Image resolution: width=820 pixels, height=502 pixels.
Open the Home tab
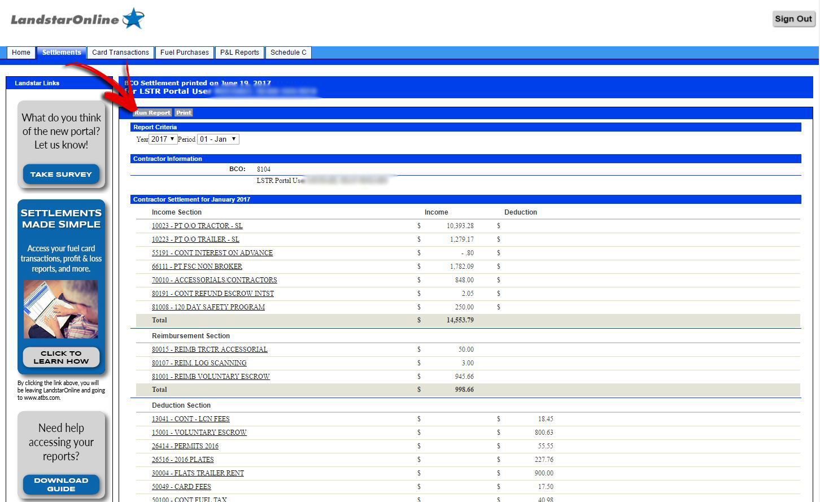pos(21,53)
